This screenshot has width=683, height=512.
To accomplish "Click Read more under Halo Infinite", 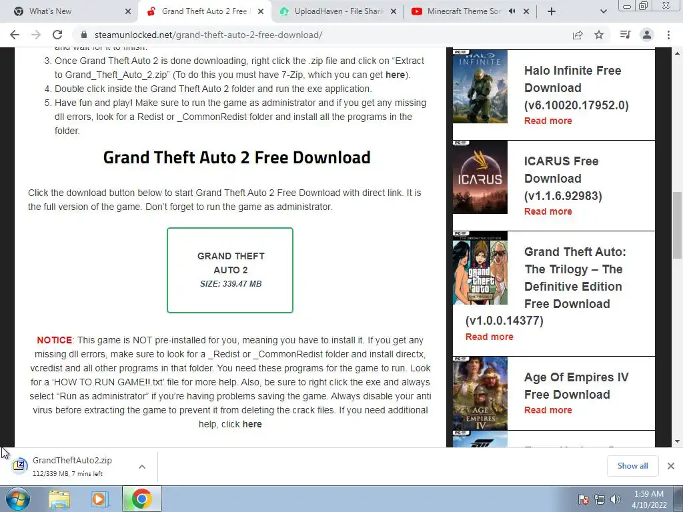I will pyautogui.click(x=548, y=121).
